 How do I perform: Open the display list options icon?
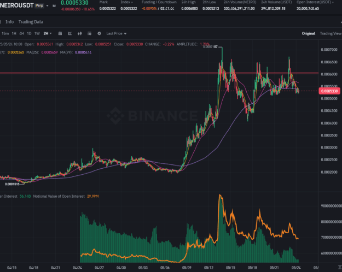coord(89,33)
